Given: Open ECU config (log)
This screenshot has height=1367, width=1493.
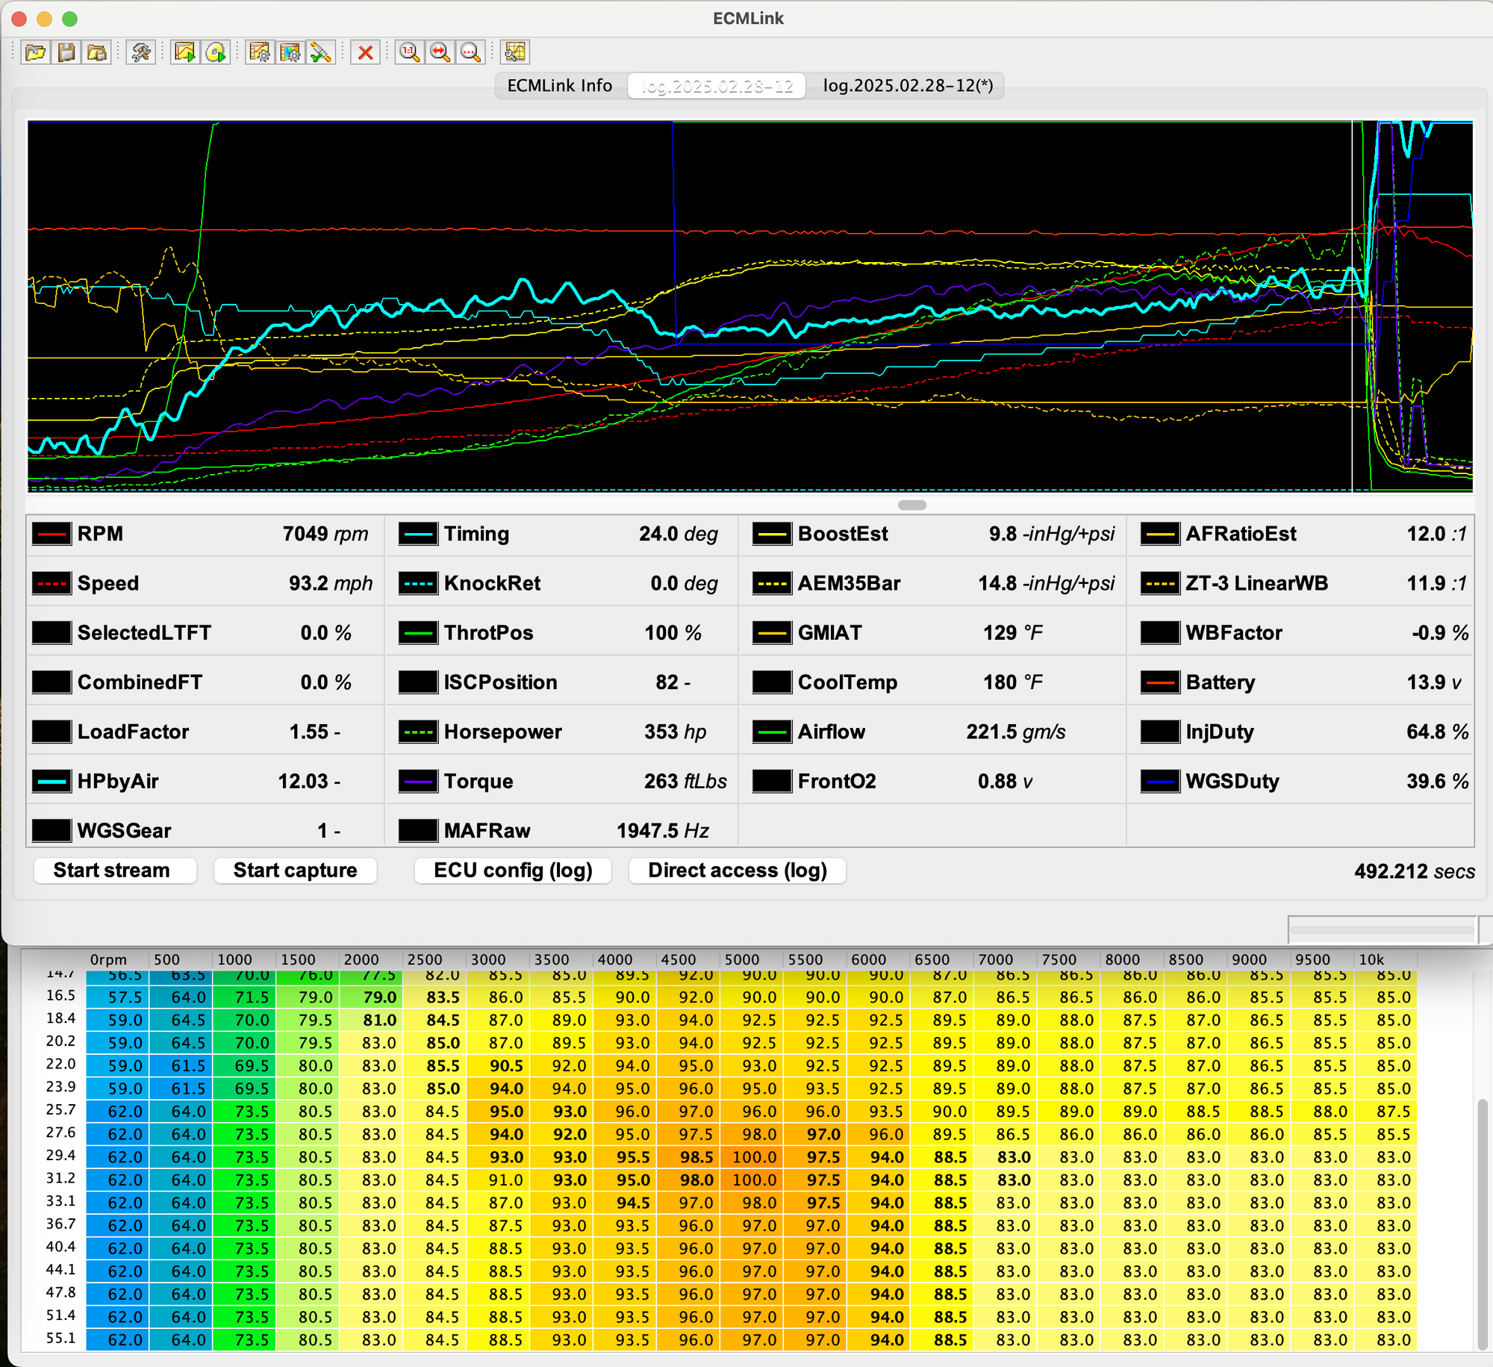Looking at the screenshot, I should point(513,871).
